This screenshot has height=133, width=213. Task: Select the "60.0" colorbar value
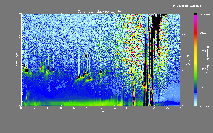[x=204, y=88]
